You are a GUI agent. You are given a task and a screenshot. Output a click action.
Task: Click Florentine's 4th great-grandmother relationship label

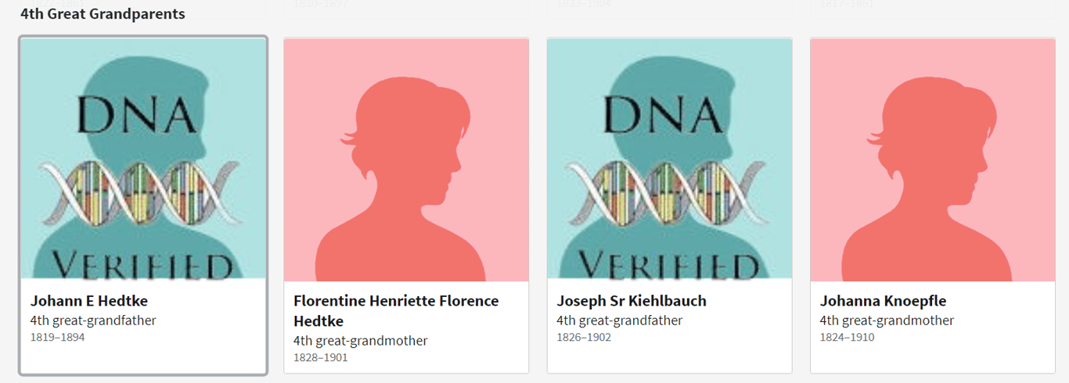coord(361,341)
